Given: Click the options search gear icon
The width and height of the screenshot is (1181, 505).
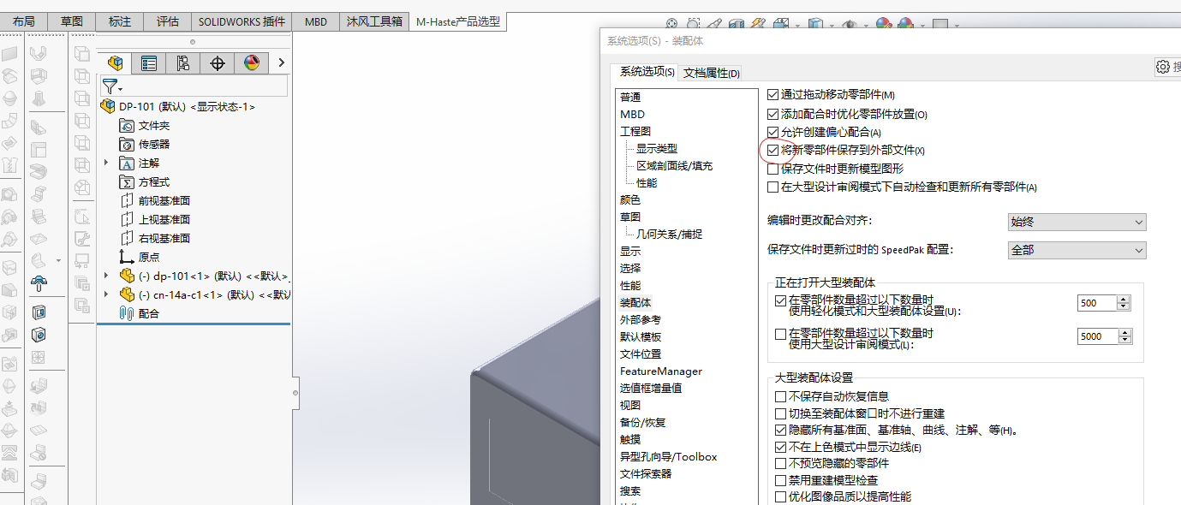Looking at the screenshot, I should pos(1162,66).
